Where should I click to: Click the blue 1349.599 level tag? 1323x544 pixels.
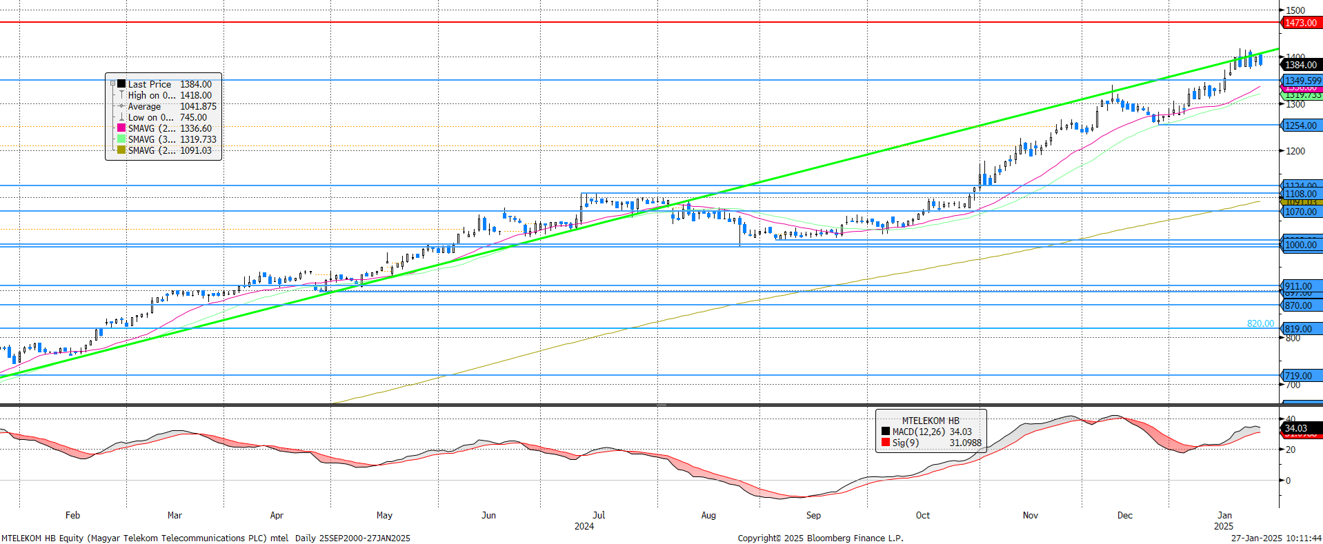pos(1302,81)
